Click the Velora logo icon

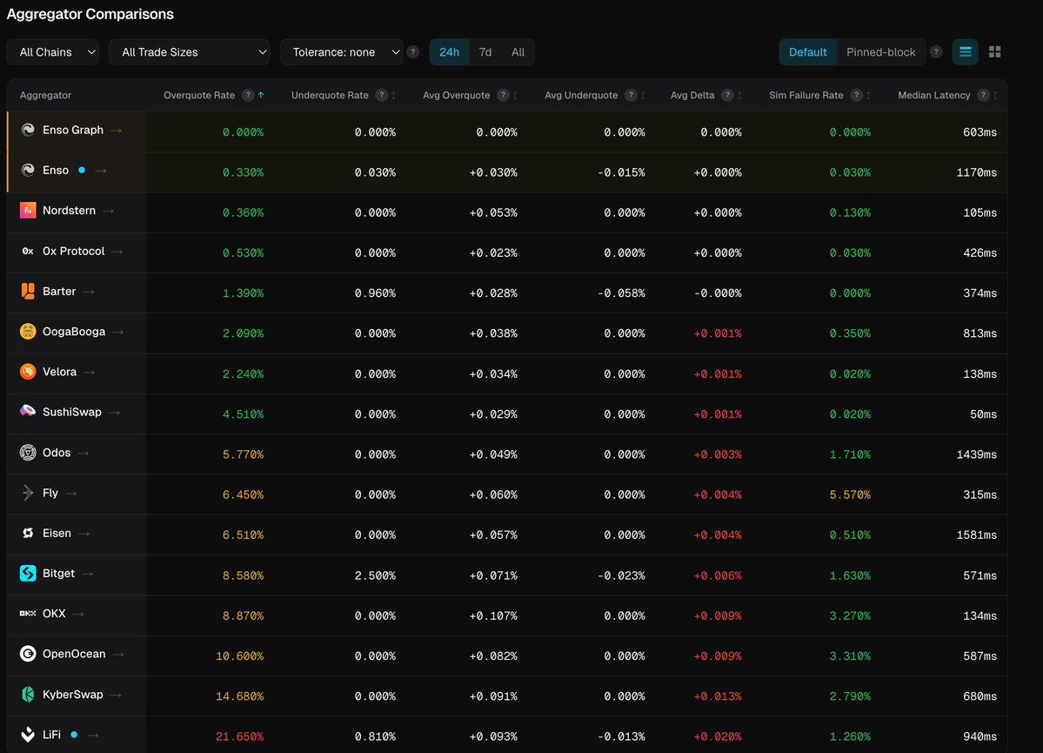[x=28, y=372]
